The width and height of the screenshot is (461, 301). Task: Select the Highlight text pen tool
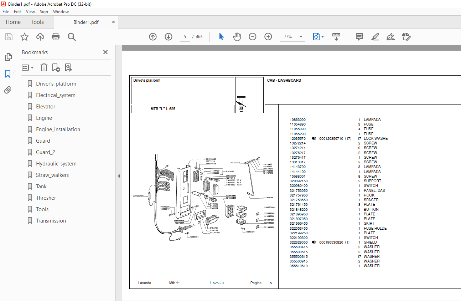point(375,37)
